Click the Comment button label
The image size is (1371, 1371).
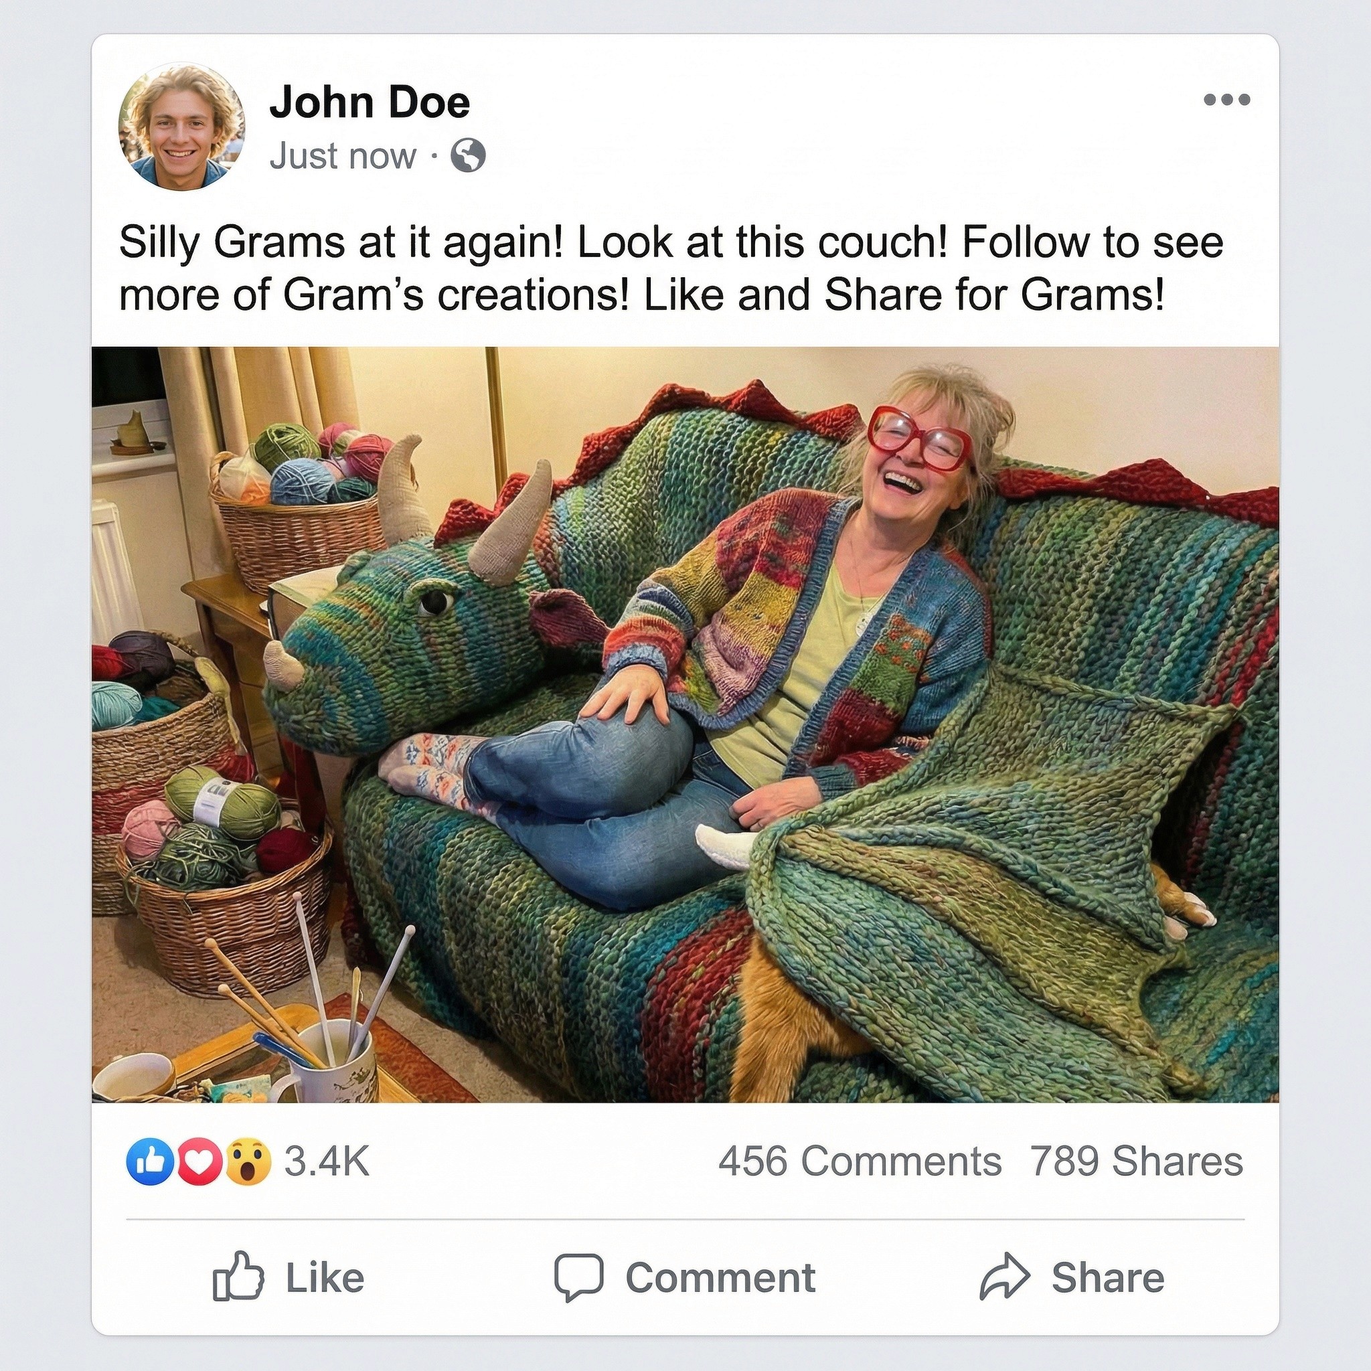pos(720,1278)
